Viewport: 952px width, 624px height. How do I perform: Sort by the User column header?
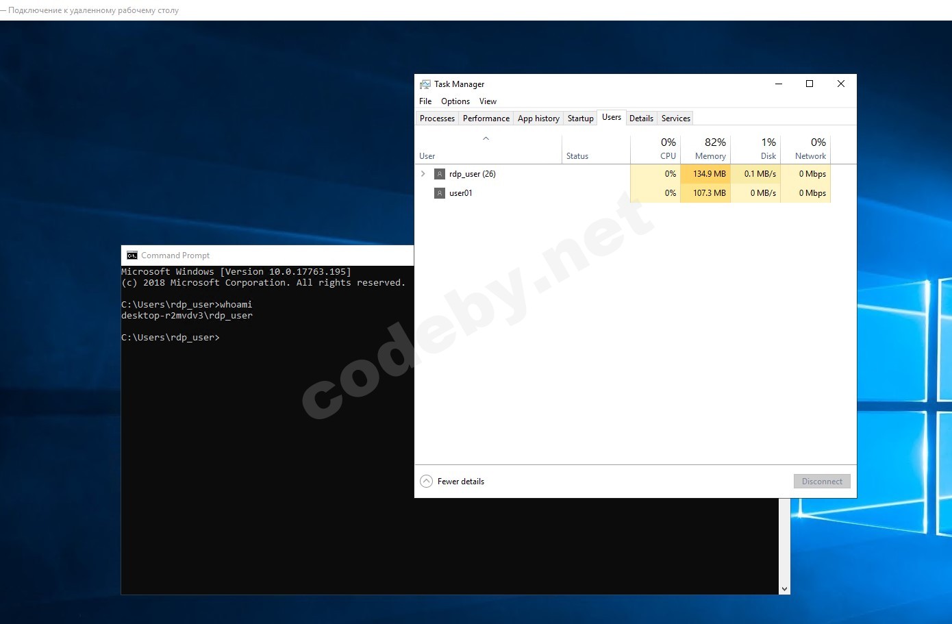488,149
